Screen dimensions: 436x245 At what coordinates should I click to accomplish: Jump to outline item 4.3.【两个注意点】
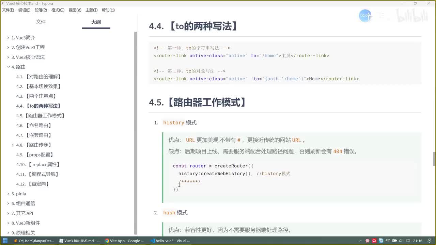(37, 96)
